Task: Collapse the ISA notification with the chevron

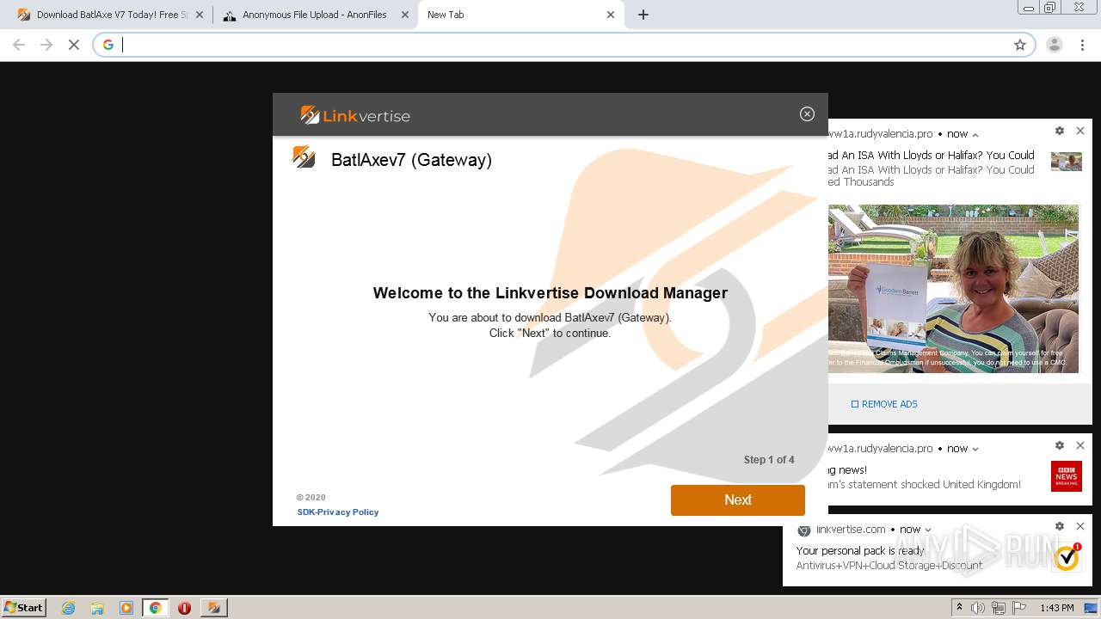Action: click(975, 135)
